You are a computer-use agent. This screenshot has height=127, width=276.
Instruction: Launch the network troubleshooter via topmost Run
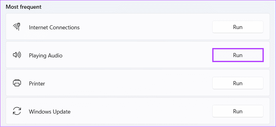[x=238, y=27]
